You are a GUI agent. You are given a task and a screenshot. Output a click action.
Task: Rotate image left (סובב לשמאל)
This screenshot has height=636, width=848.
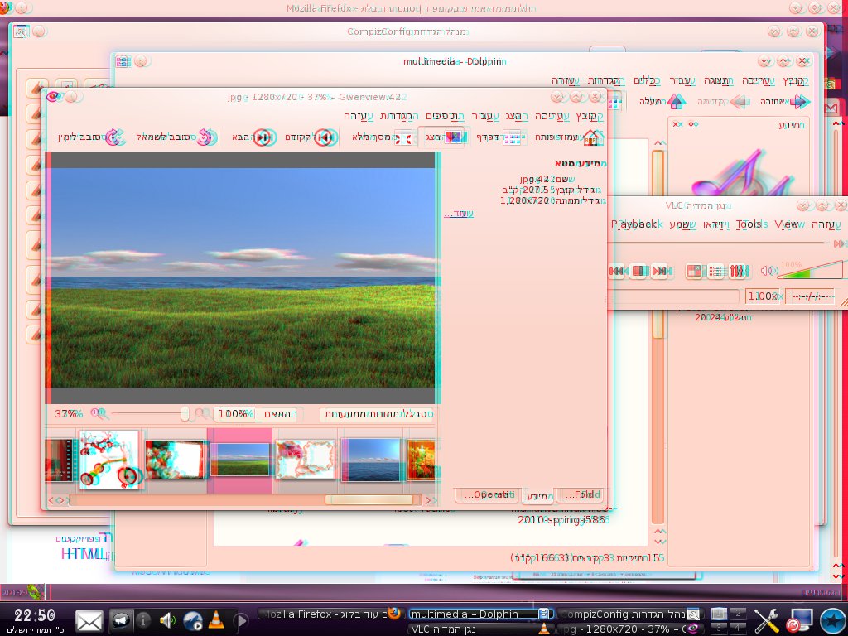pyautogui.click(x=176, y=137)
